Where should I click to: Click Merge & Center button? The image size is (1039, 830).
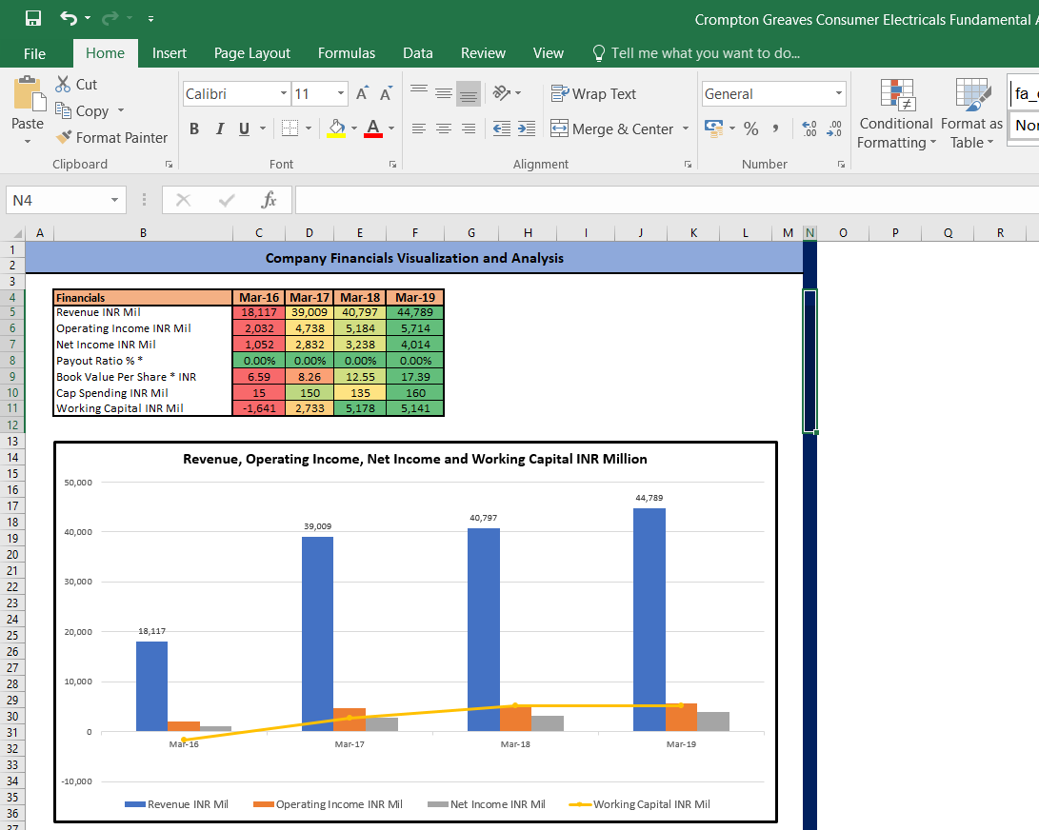click(x=611, y=128)
